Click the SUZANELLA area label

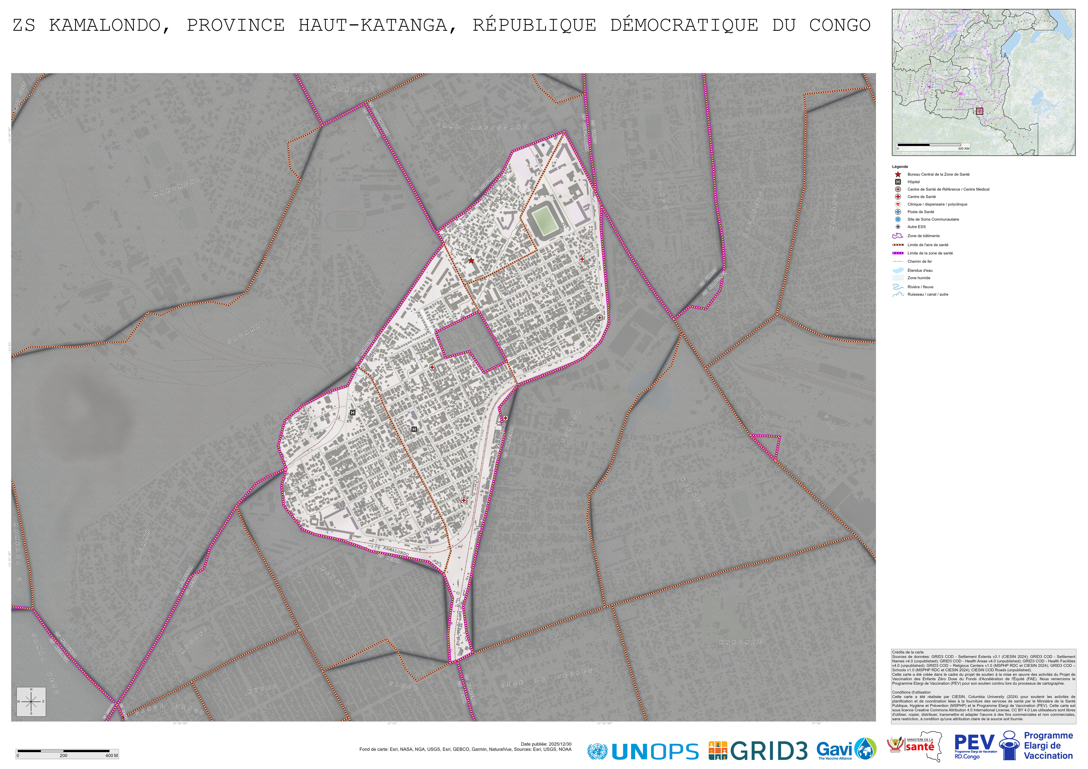tap(754, 211)
